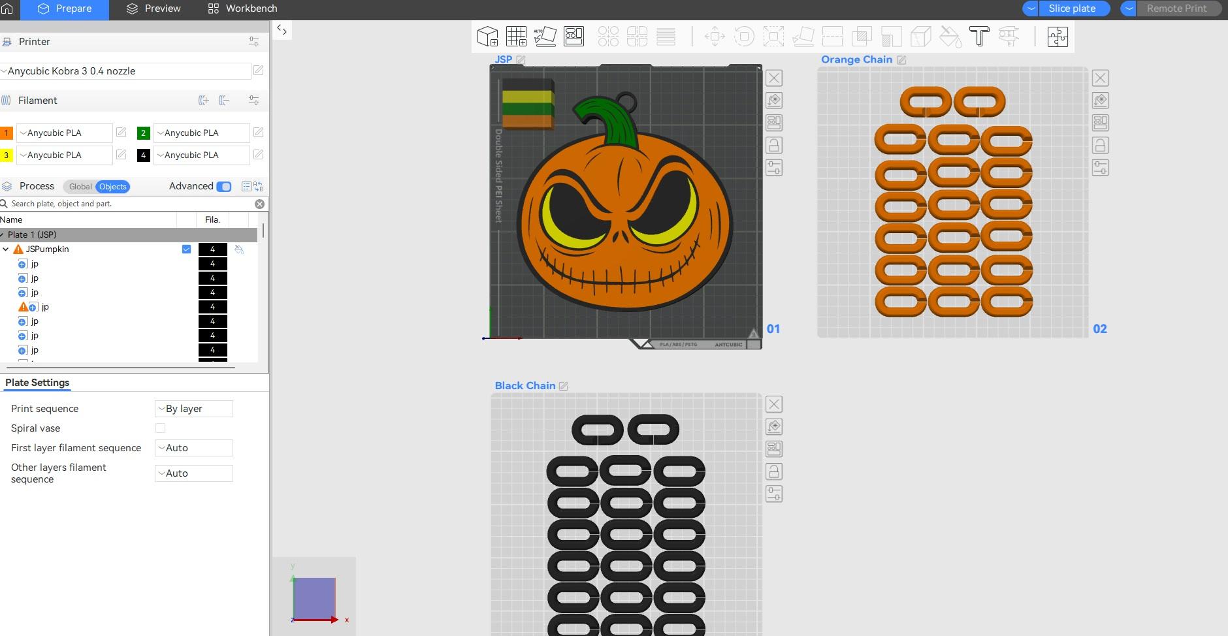Click the Variable layer height icon
The width and height of the screenshot is (1228, 636).
666,37
